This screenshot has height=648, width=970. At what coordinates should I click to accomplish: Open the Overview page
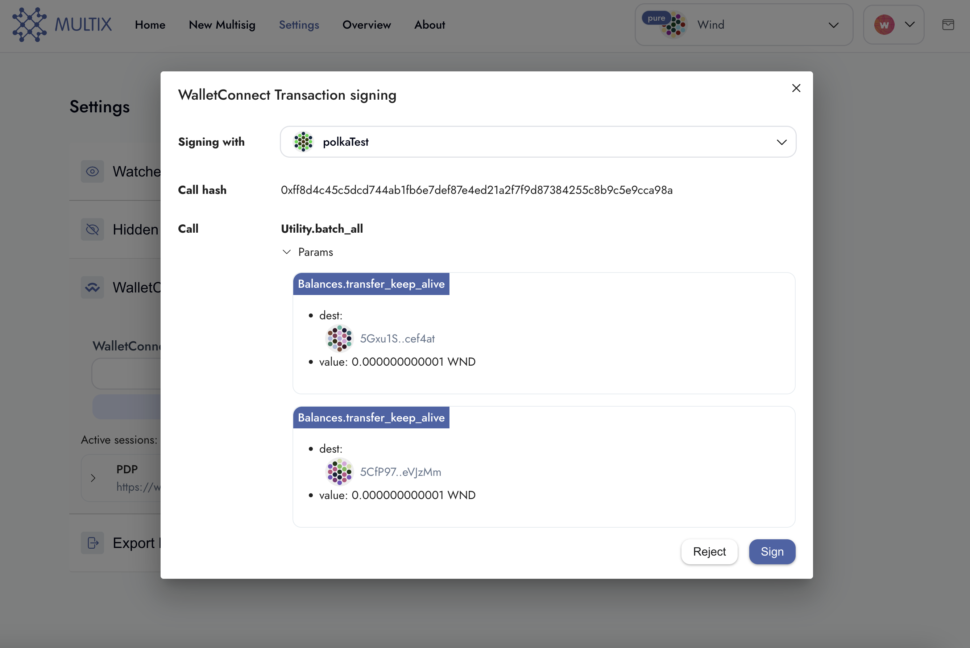point(366,25)
